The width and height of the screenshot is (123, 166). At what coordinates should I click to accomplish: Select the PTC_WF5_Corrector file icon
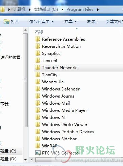click(38, 153)
